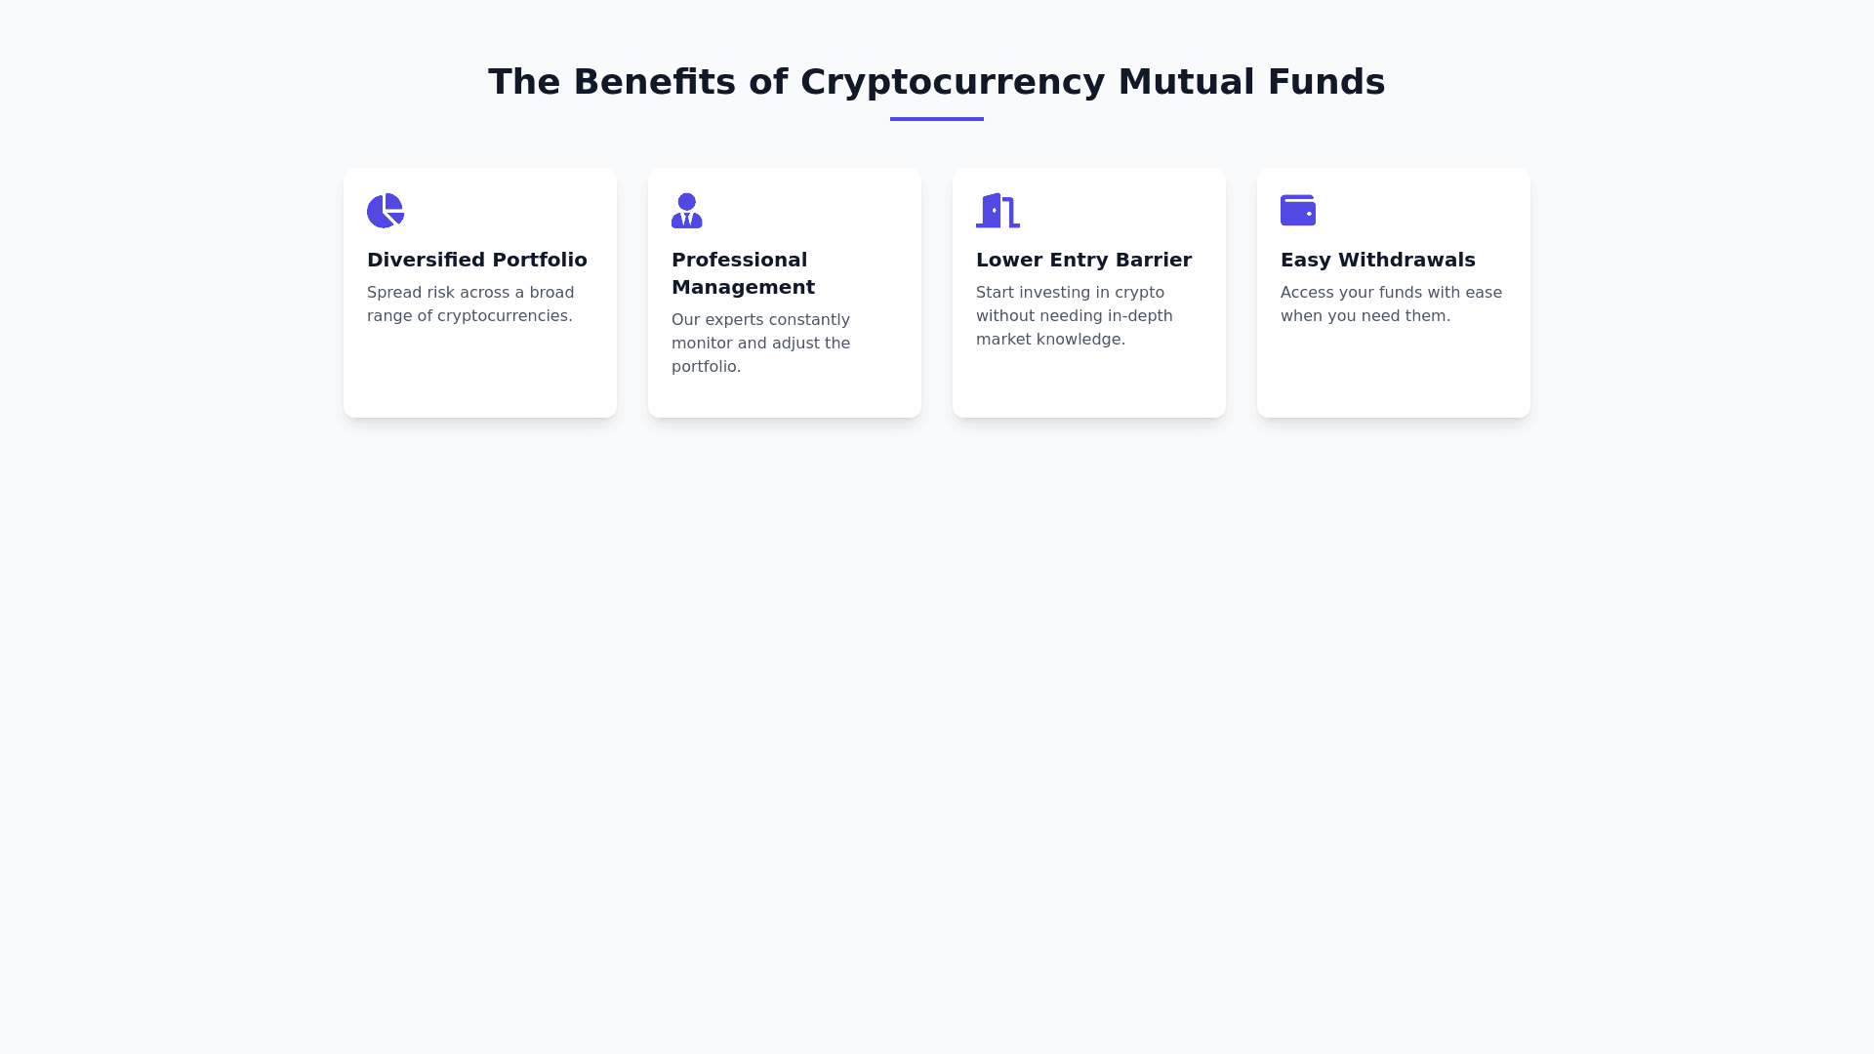Click the purple underline beneath the title

[x=936, y=119]
